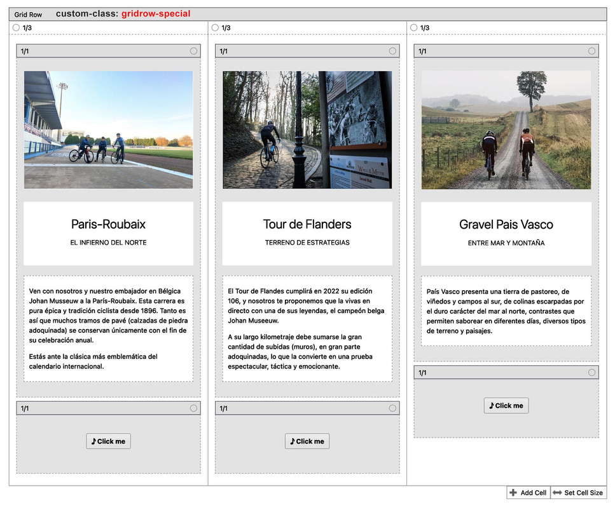This screenshot has width=615, height=508.
Task: Select the velodrome cyclists image
Action: click(108, 130)
